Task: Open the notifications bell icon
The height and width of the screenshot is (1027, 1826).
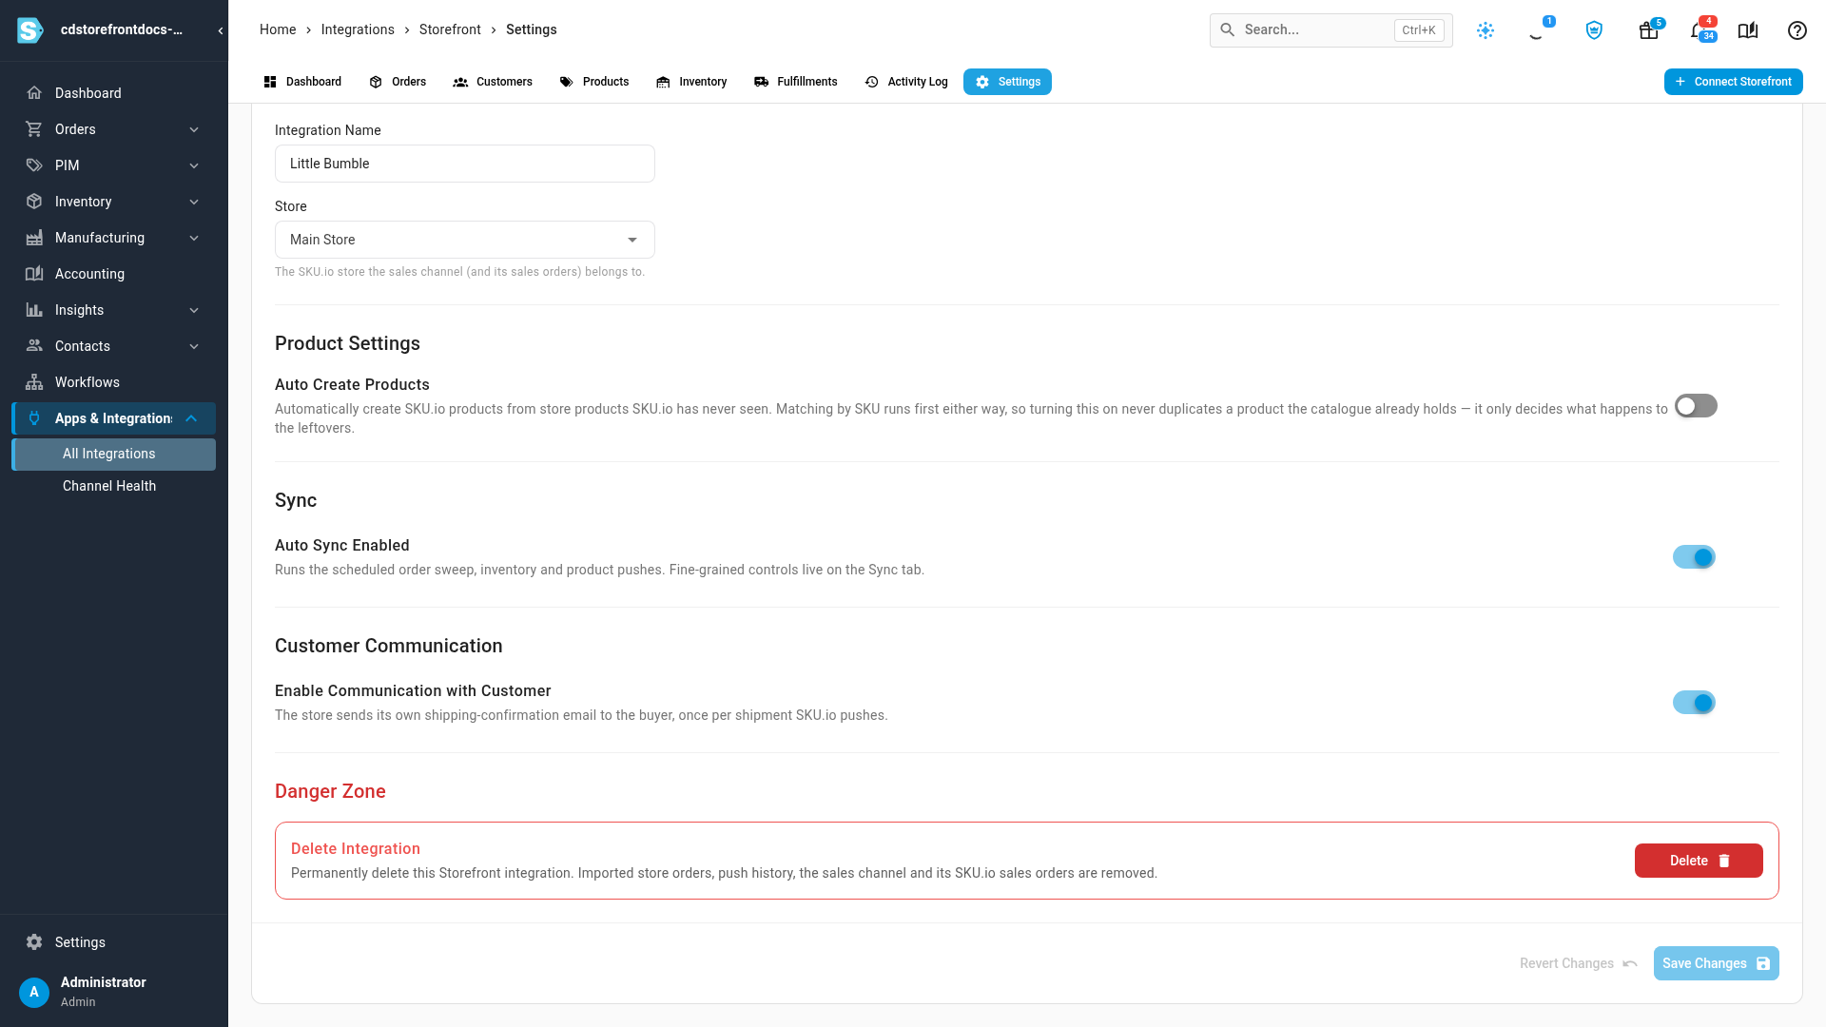Action: pyautogui.click(x=1699, y=30)
